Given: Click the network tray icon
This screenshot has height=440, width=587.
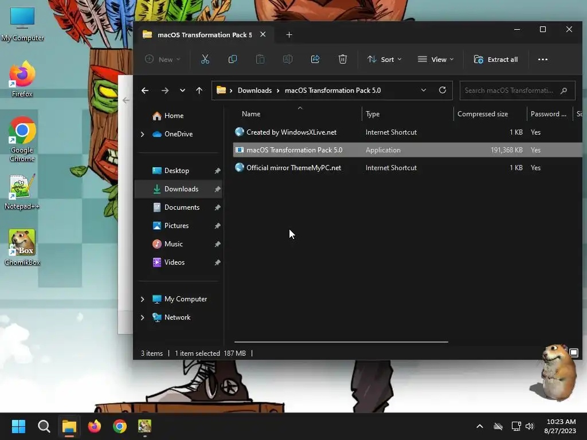Looking at the screenshot, I should pyautogui.click(x=516, y=426).
